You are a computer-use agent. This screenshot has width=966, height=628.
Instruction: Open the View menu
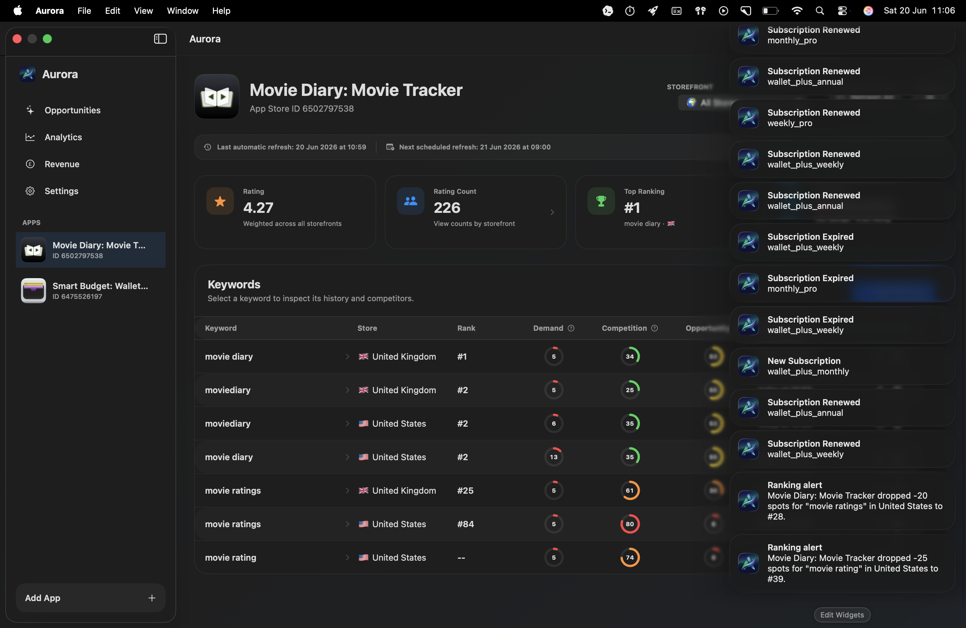click(143, 11)
